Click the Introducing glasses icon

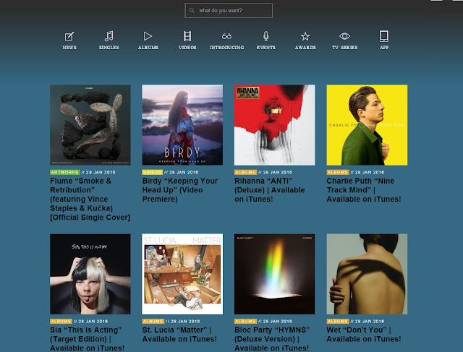pyautogui.click(x=226, y=36)
